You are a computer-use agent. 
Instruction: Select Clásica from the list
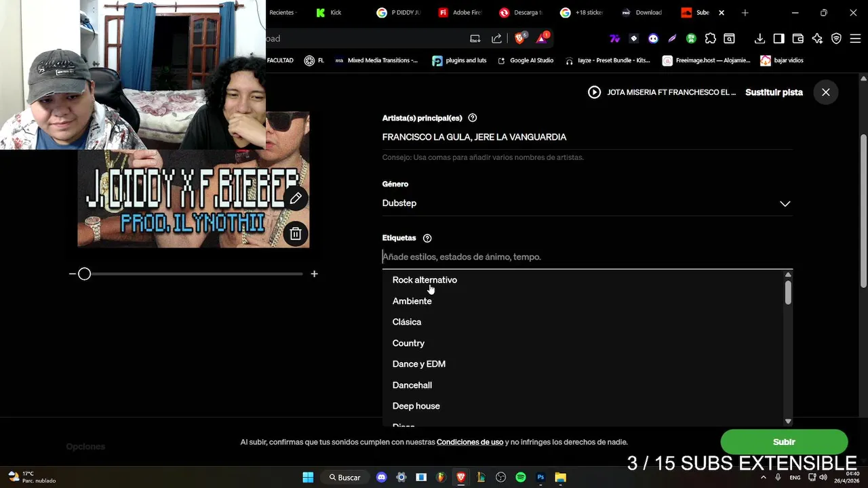click(x=406, y=322)
